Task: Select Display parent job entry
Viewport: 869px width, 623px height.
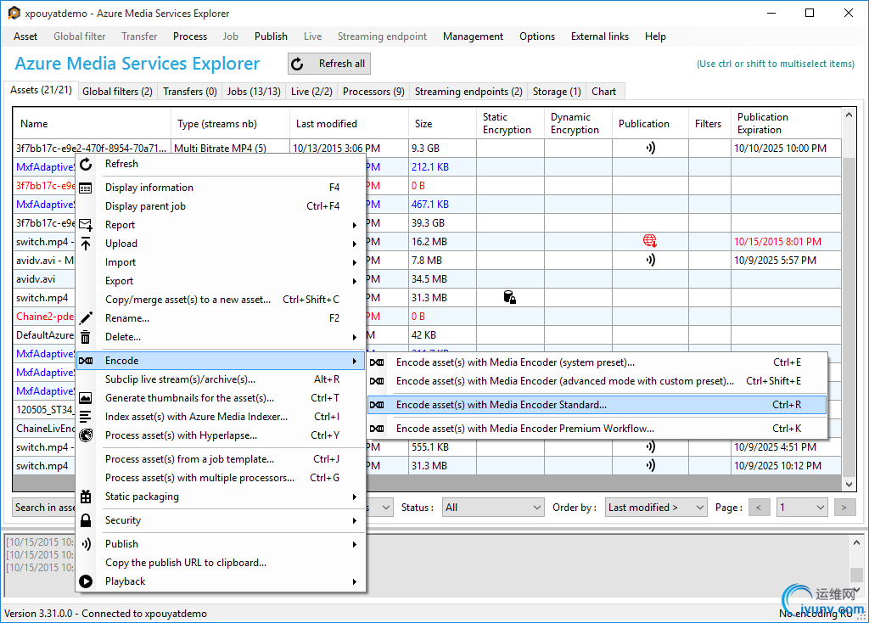Action: click(221, 206)
